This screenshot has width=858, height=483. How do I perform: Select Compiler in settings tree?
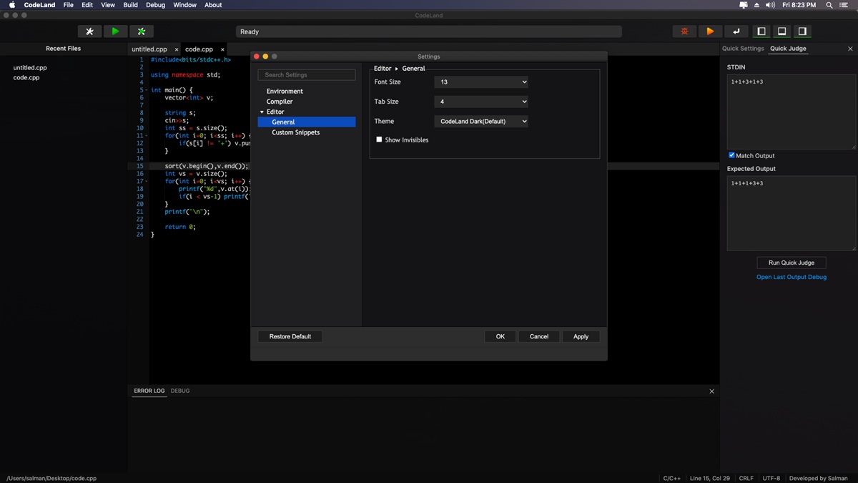point(280,102)
